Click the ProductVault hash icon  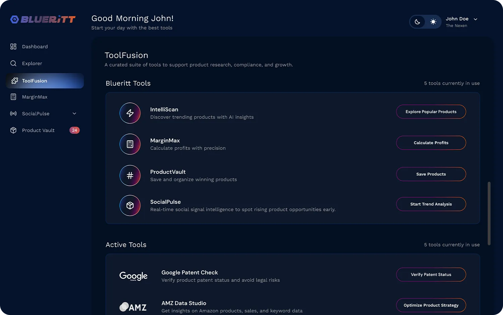(x=130, y=175)
